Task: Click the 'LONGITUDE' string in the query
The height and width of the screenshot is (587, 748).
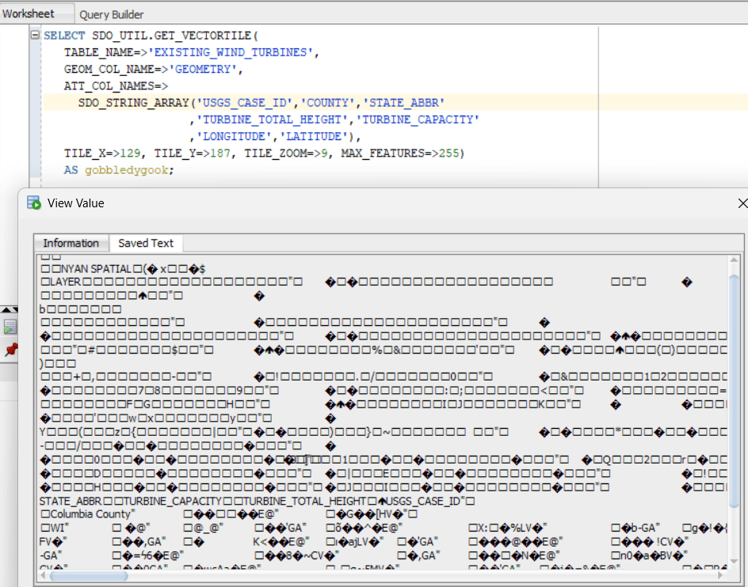Action: (x=235, y=137)
